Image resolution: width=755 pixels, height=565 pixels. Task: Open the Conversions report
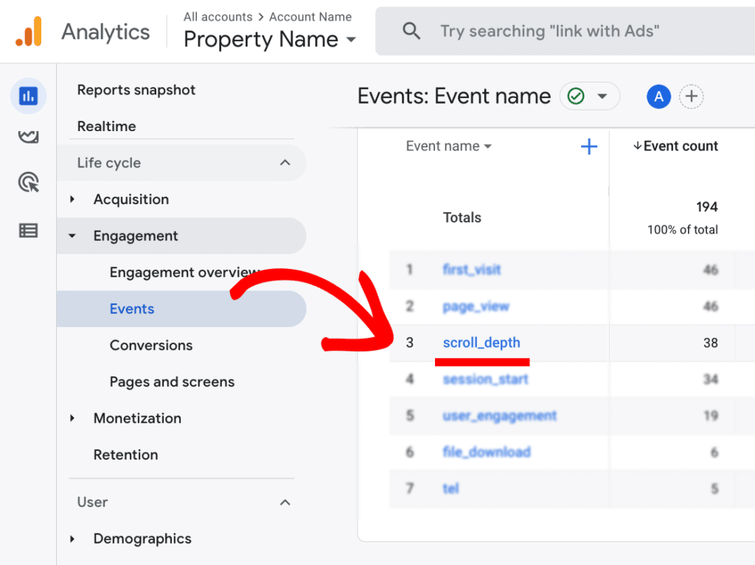[151, 345]
